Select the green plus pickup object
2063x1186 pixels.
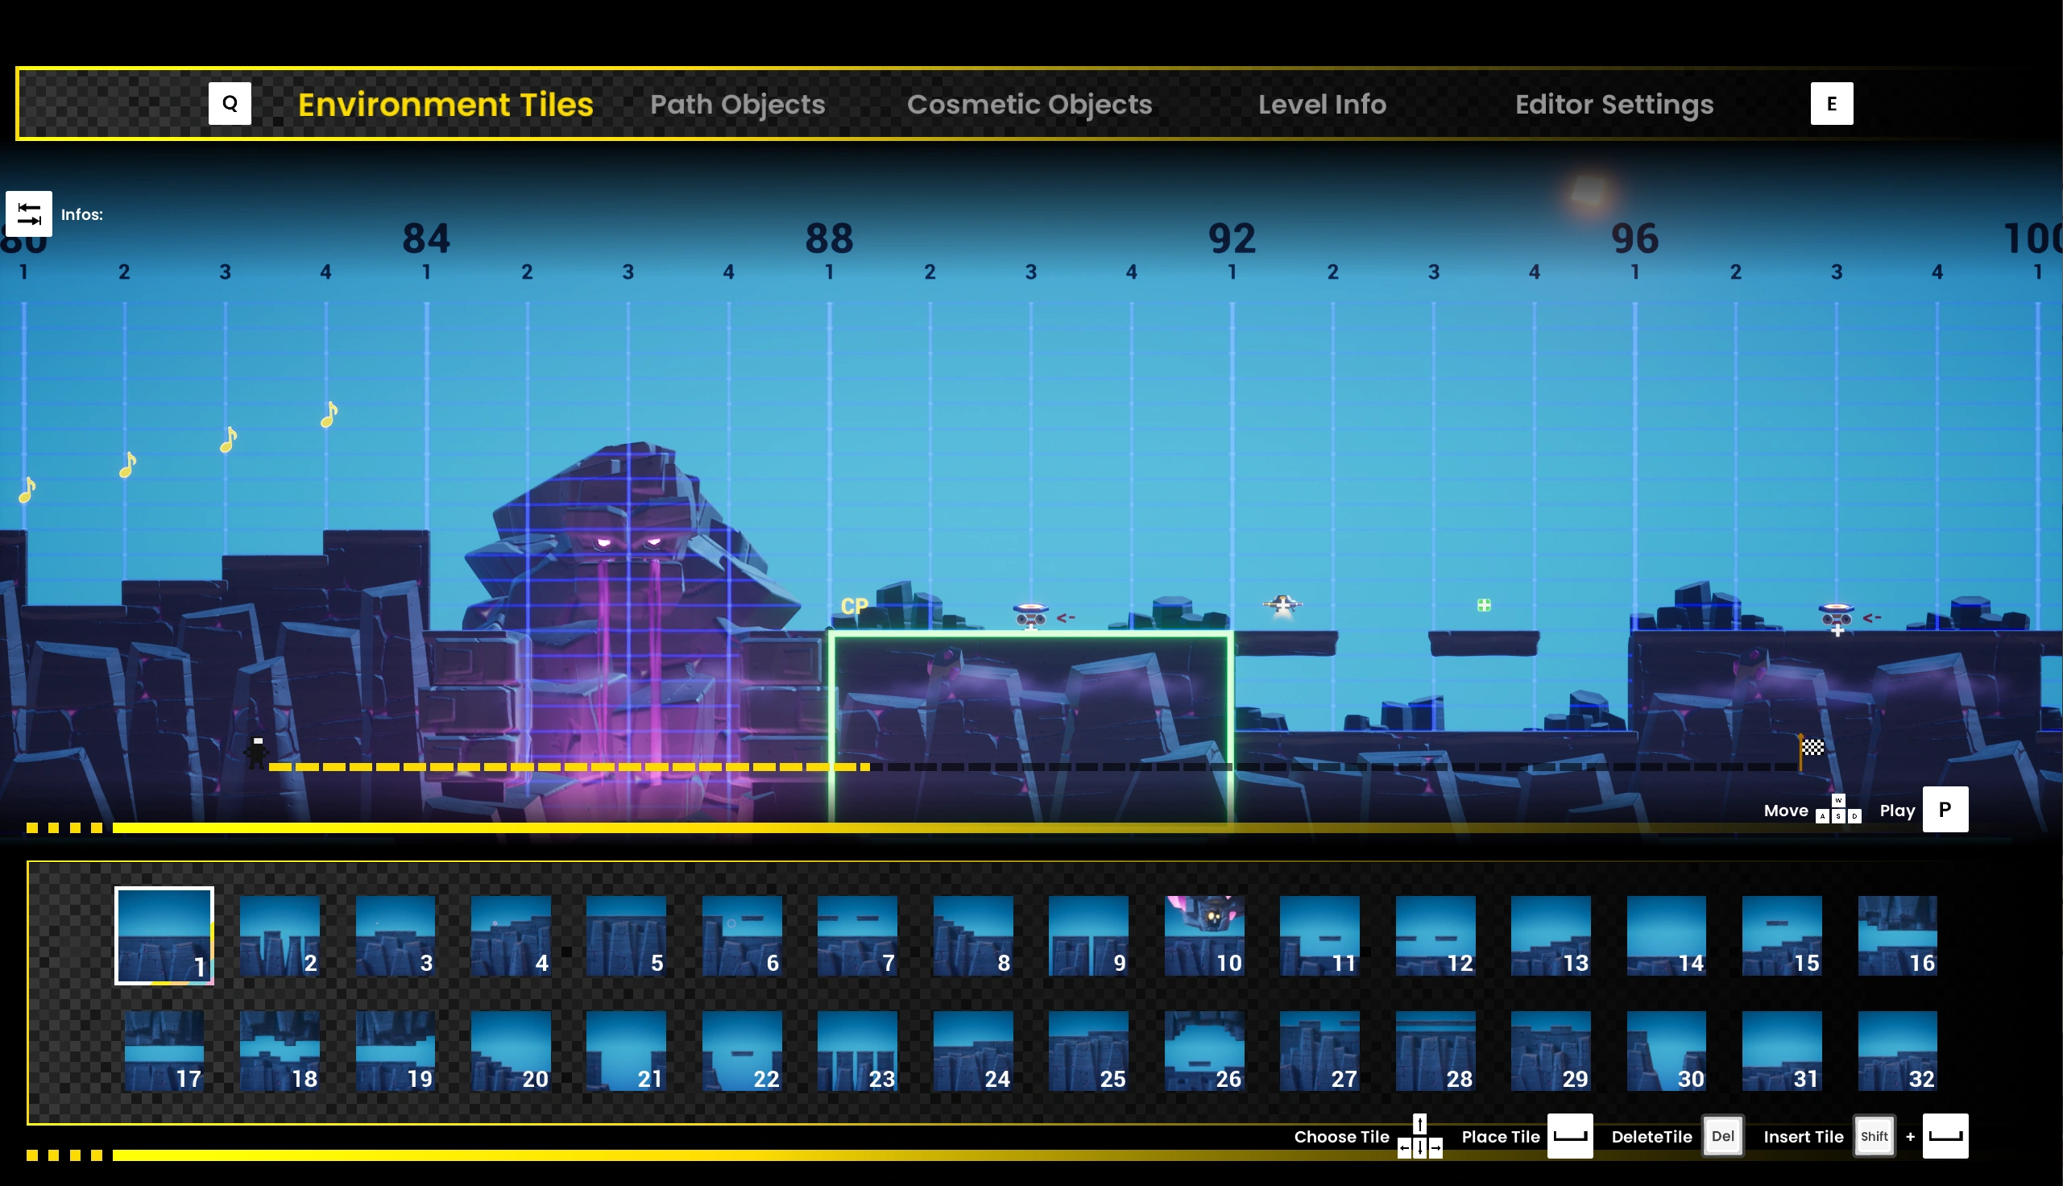point(1483,605)
